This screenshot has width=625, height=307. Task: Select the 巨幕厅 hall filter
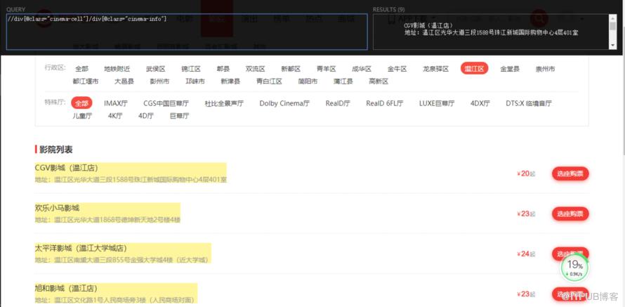pyautogui.click(x=179, y=116)
